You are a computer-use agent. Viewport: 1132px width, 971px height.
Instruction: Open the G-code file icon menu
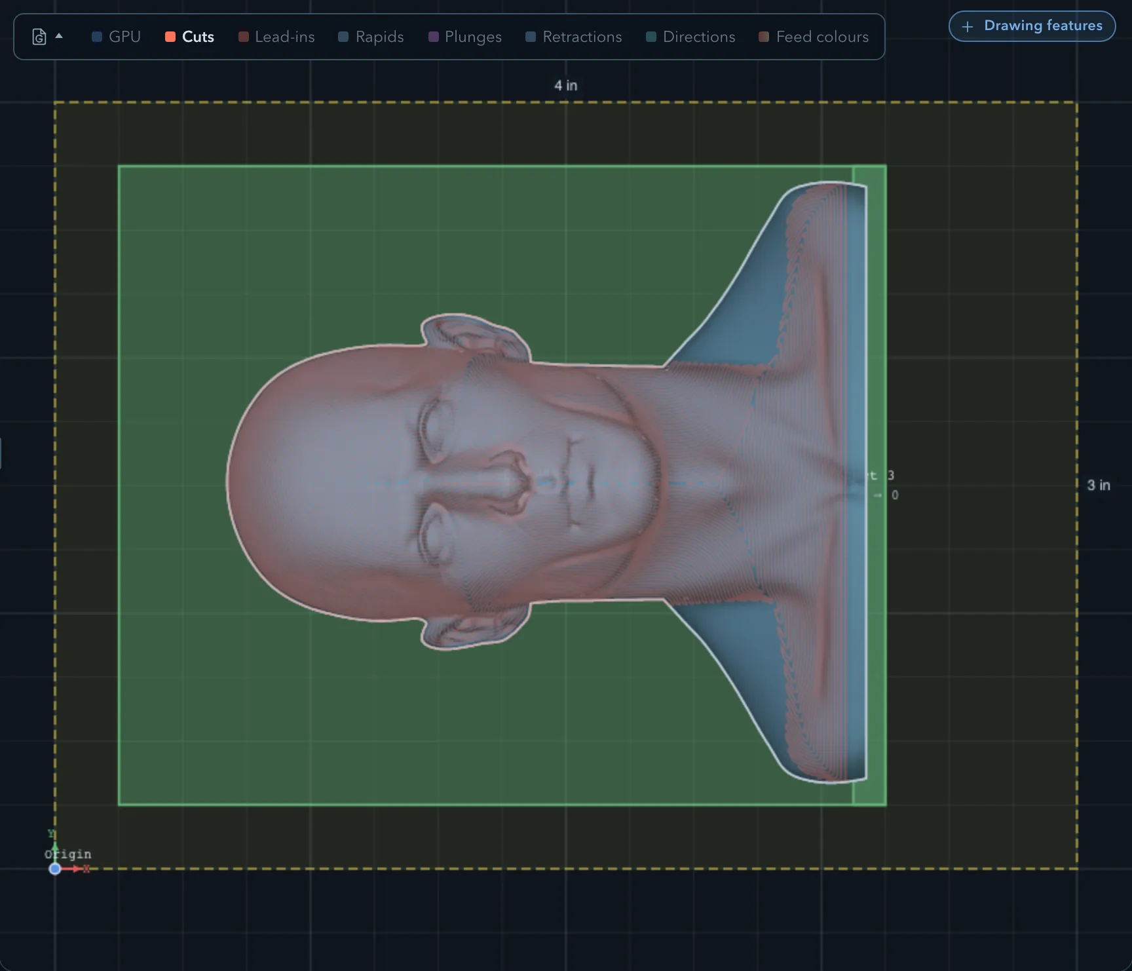click(x=39, y=37)
